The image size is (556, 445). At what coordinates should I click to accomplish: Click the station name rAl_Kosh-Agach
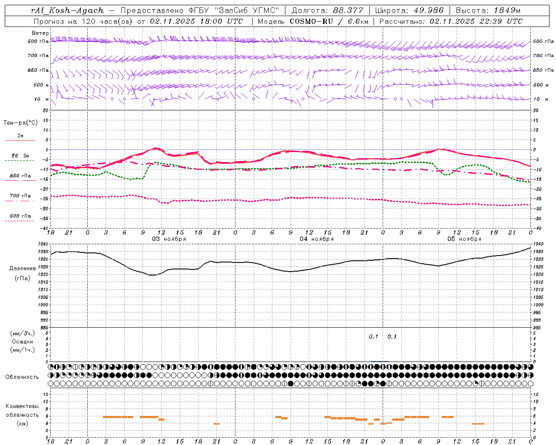(x=67, y=10)
